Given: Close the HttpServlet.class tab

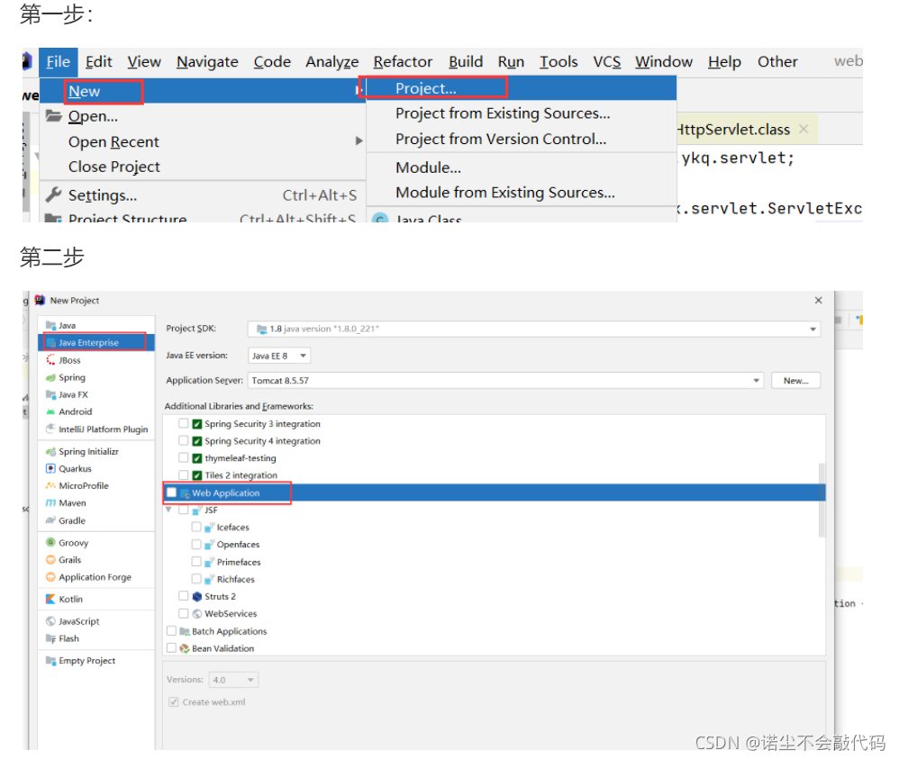Looking at the screenshot, I should coord(804,129).
